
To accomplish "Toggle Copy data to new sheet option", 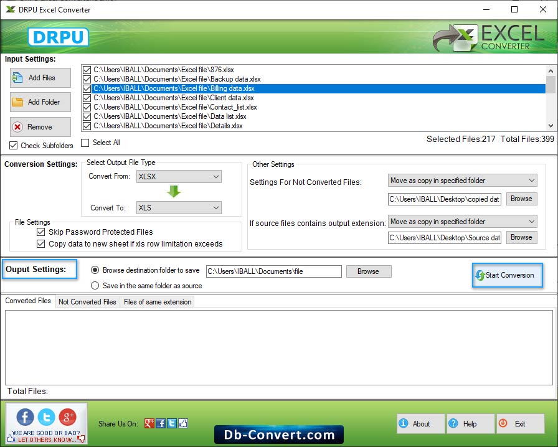I will click(x=41, y=244).
